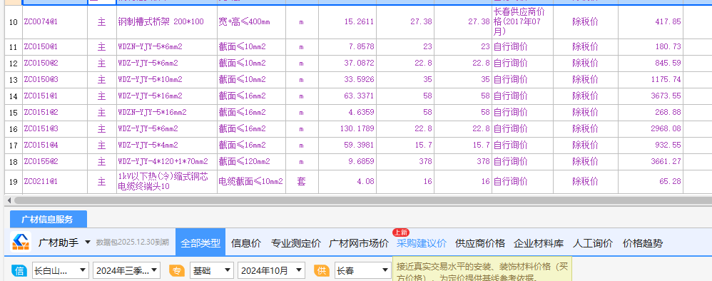The width and height of the screenshot is (712, 281).
Task: Click code cell ZC0151@4
Action: tap(55, 145)
